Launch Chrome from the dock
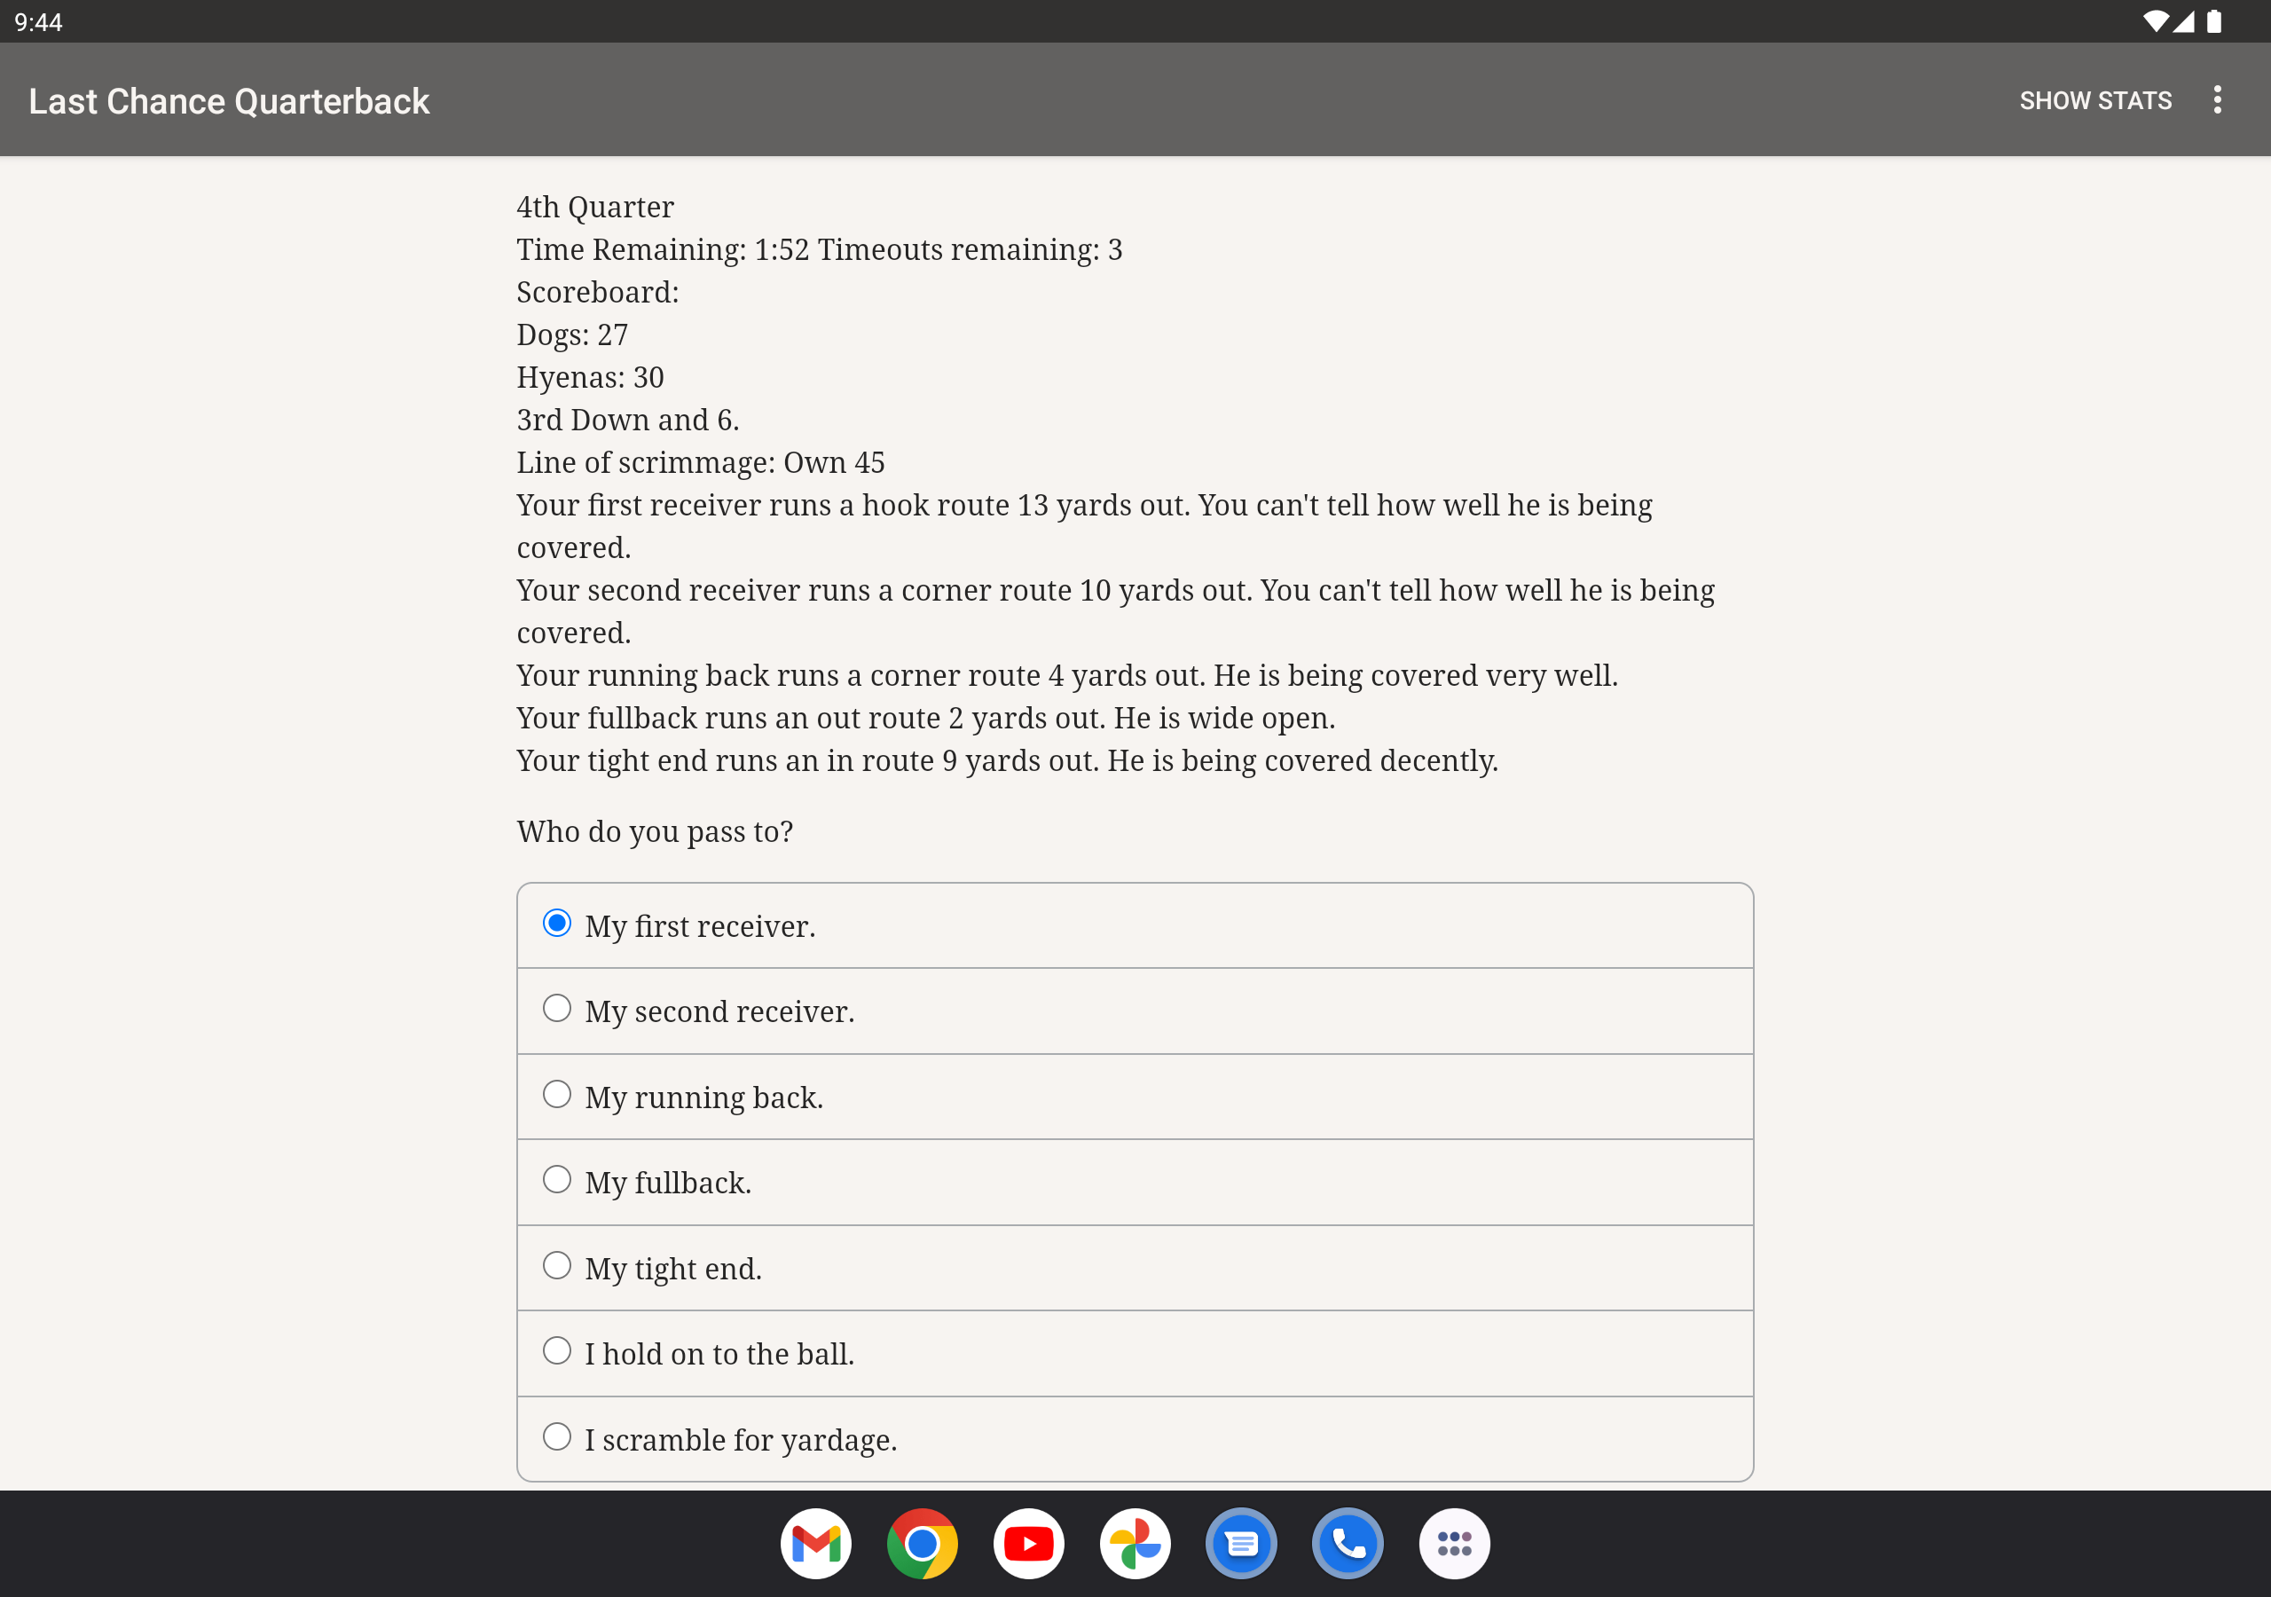Viewport: 2271px width, 1597px height. 922,1543
